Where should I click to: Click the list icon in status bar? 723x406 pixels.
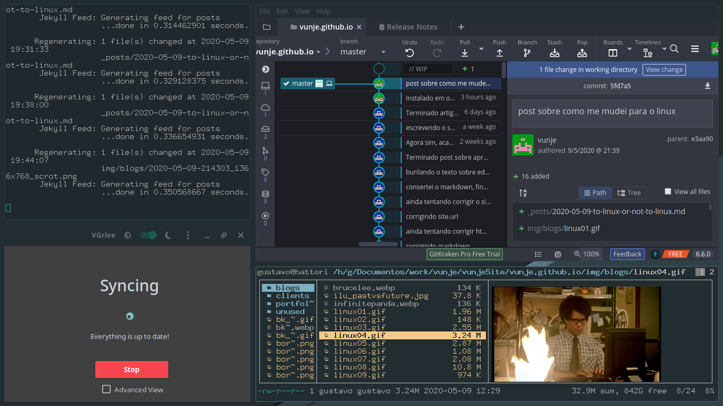538,254
